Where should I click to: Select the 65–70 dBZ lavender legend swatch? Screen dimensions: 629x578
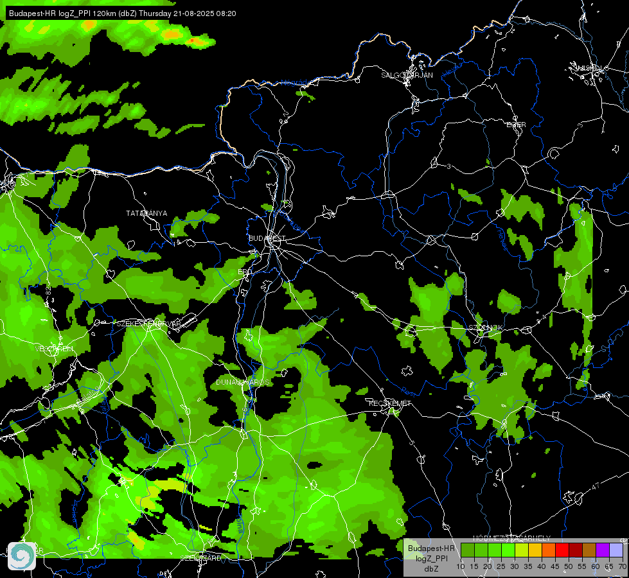point(616,550)
